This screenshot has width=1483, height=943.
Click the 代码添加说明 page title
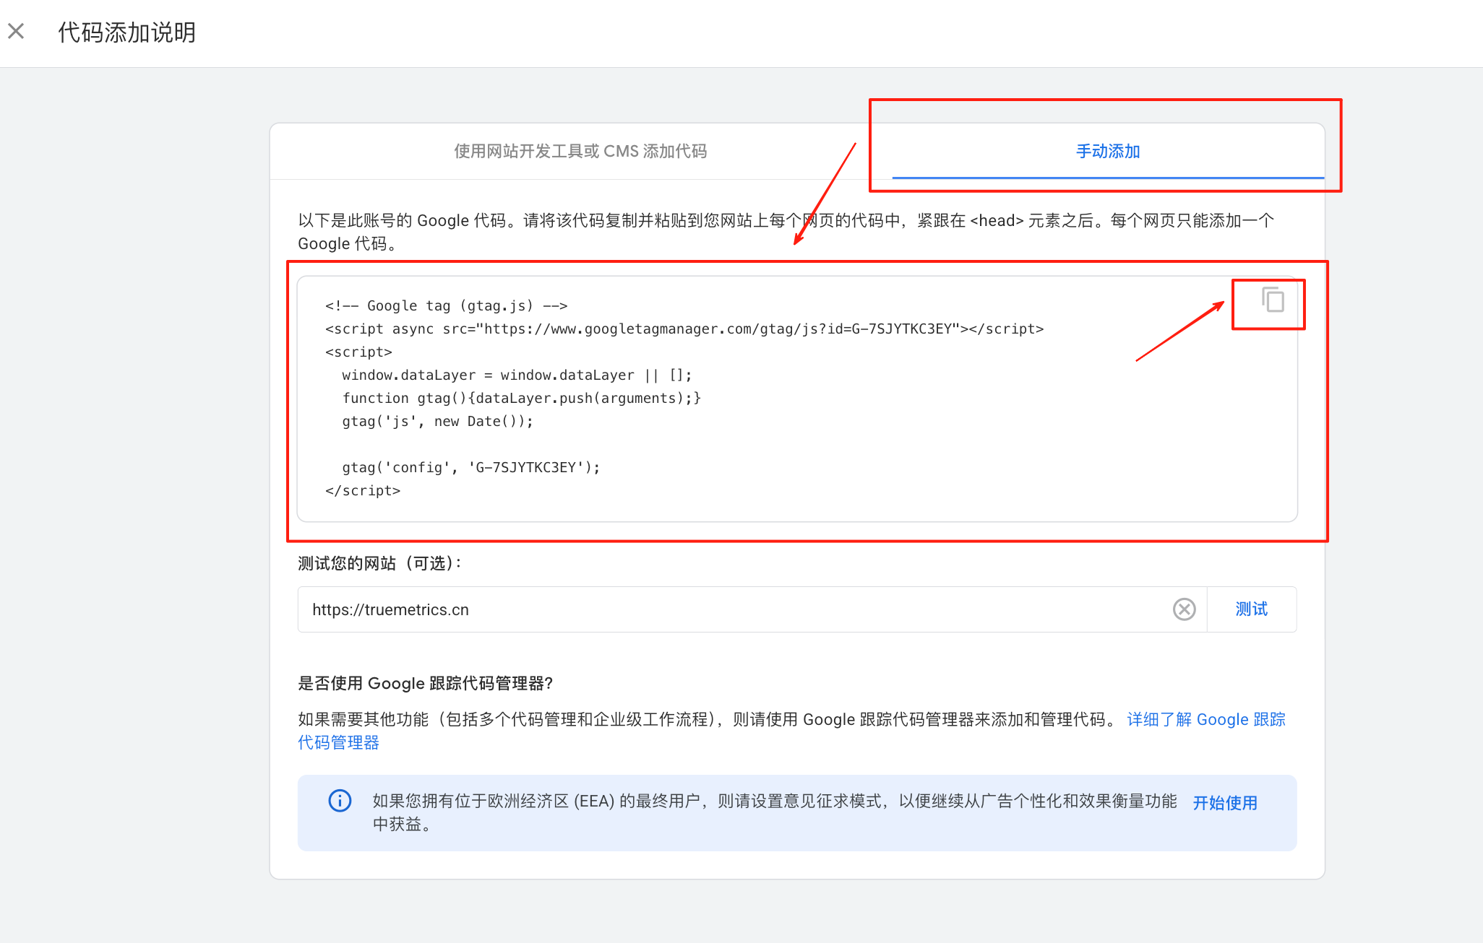click(126, 32)
